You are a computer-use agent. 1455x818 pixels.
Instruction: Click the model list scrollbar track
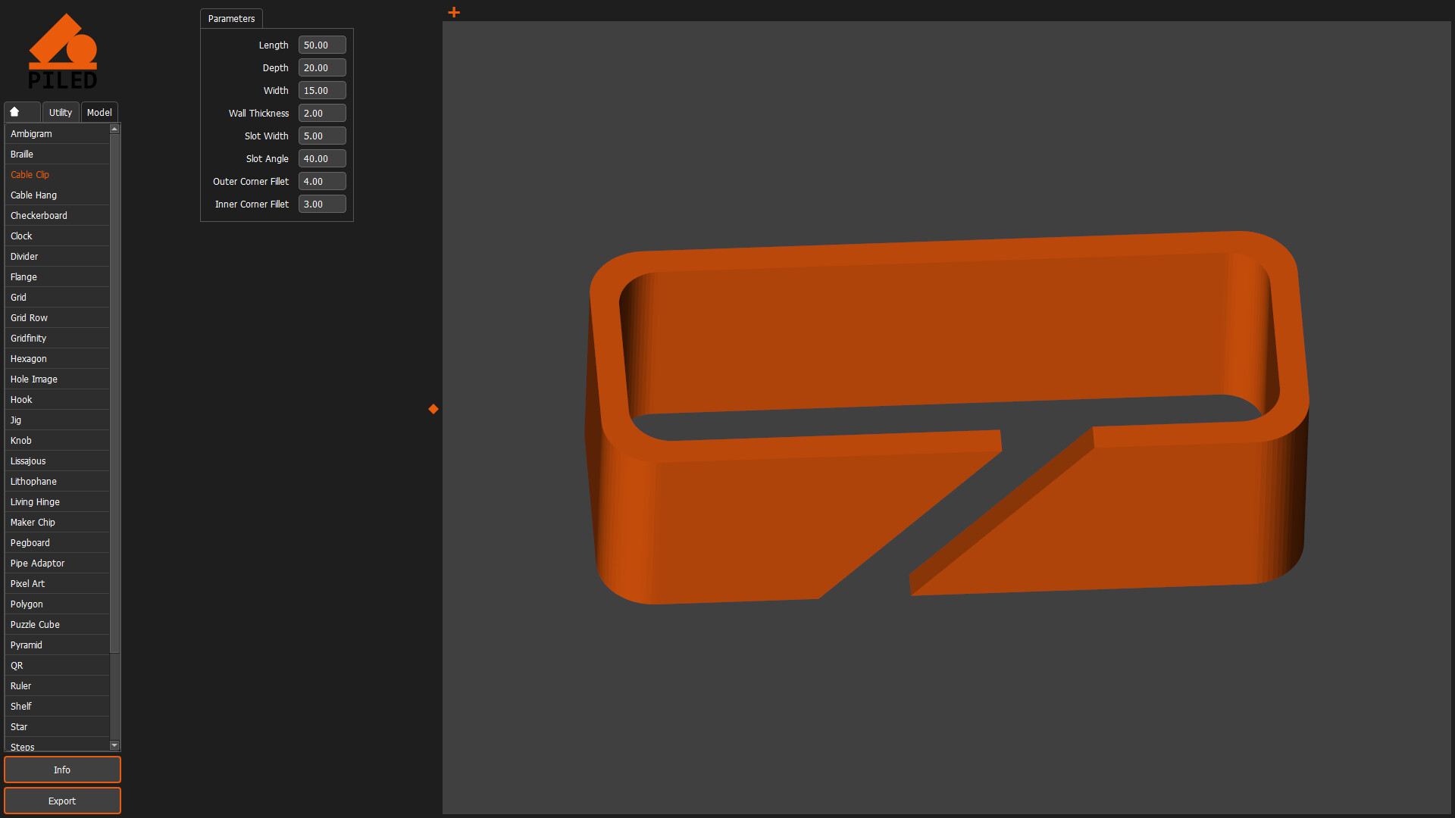pyautogui.click(x=114, y=697)
